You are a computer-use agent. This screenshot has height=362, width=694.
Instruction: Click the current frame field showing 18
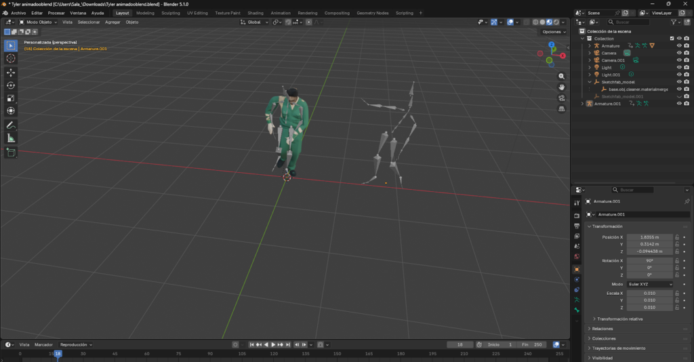(460, 345)
